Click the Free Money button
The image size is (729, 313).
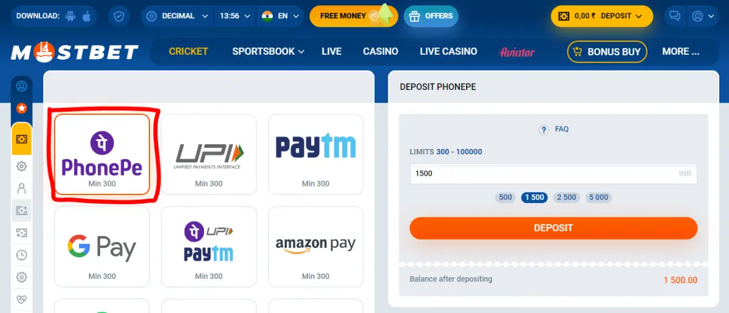click(x=354, y=16)
